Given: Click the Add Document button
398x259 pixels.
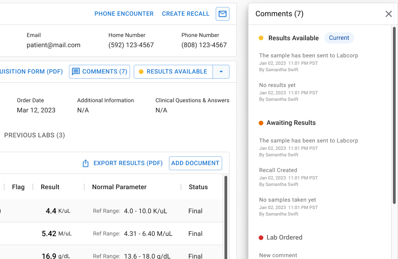Looking at the screenshot, I should click(195, 163).
